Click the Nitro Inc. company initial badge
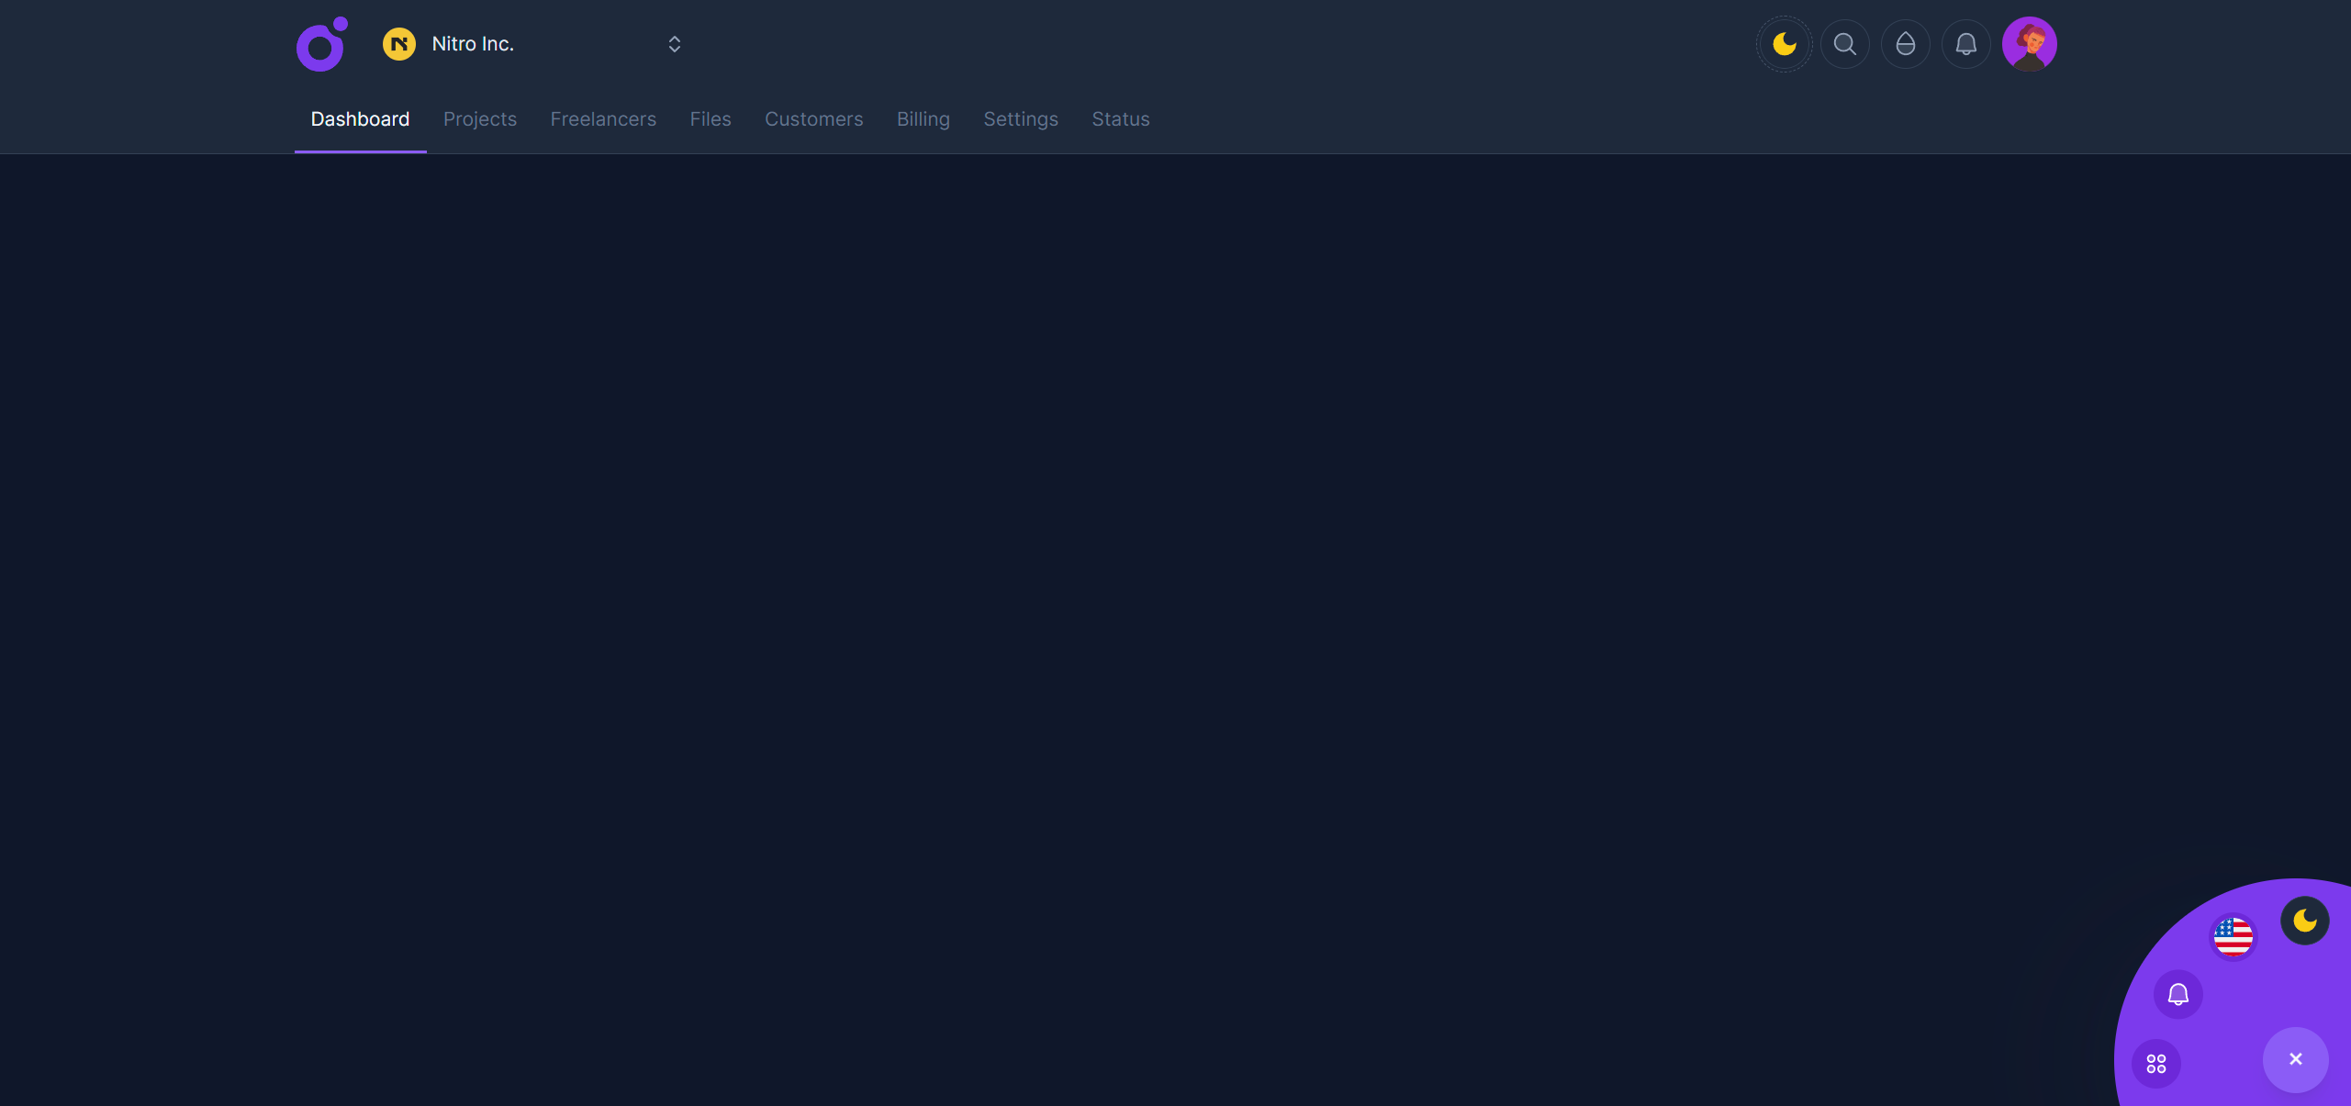Screen dimensions: 2351x1106 coord(398,43)
